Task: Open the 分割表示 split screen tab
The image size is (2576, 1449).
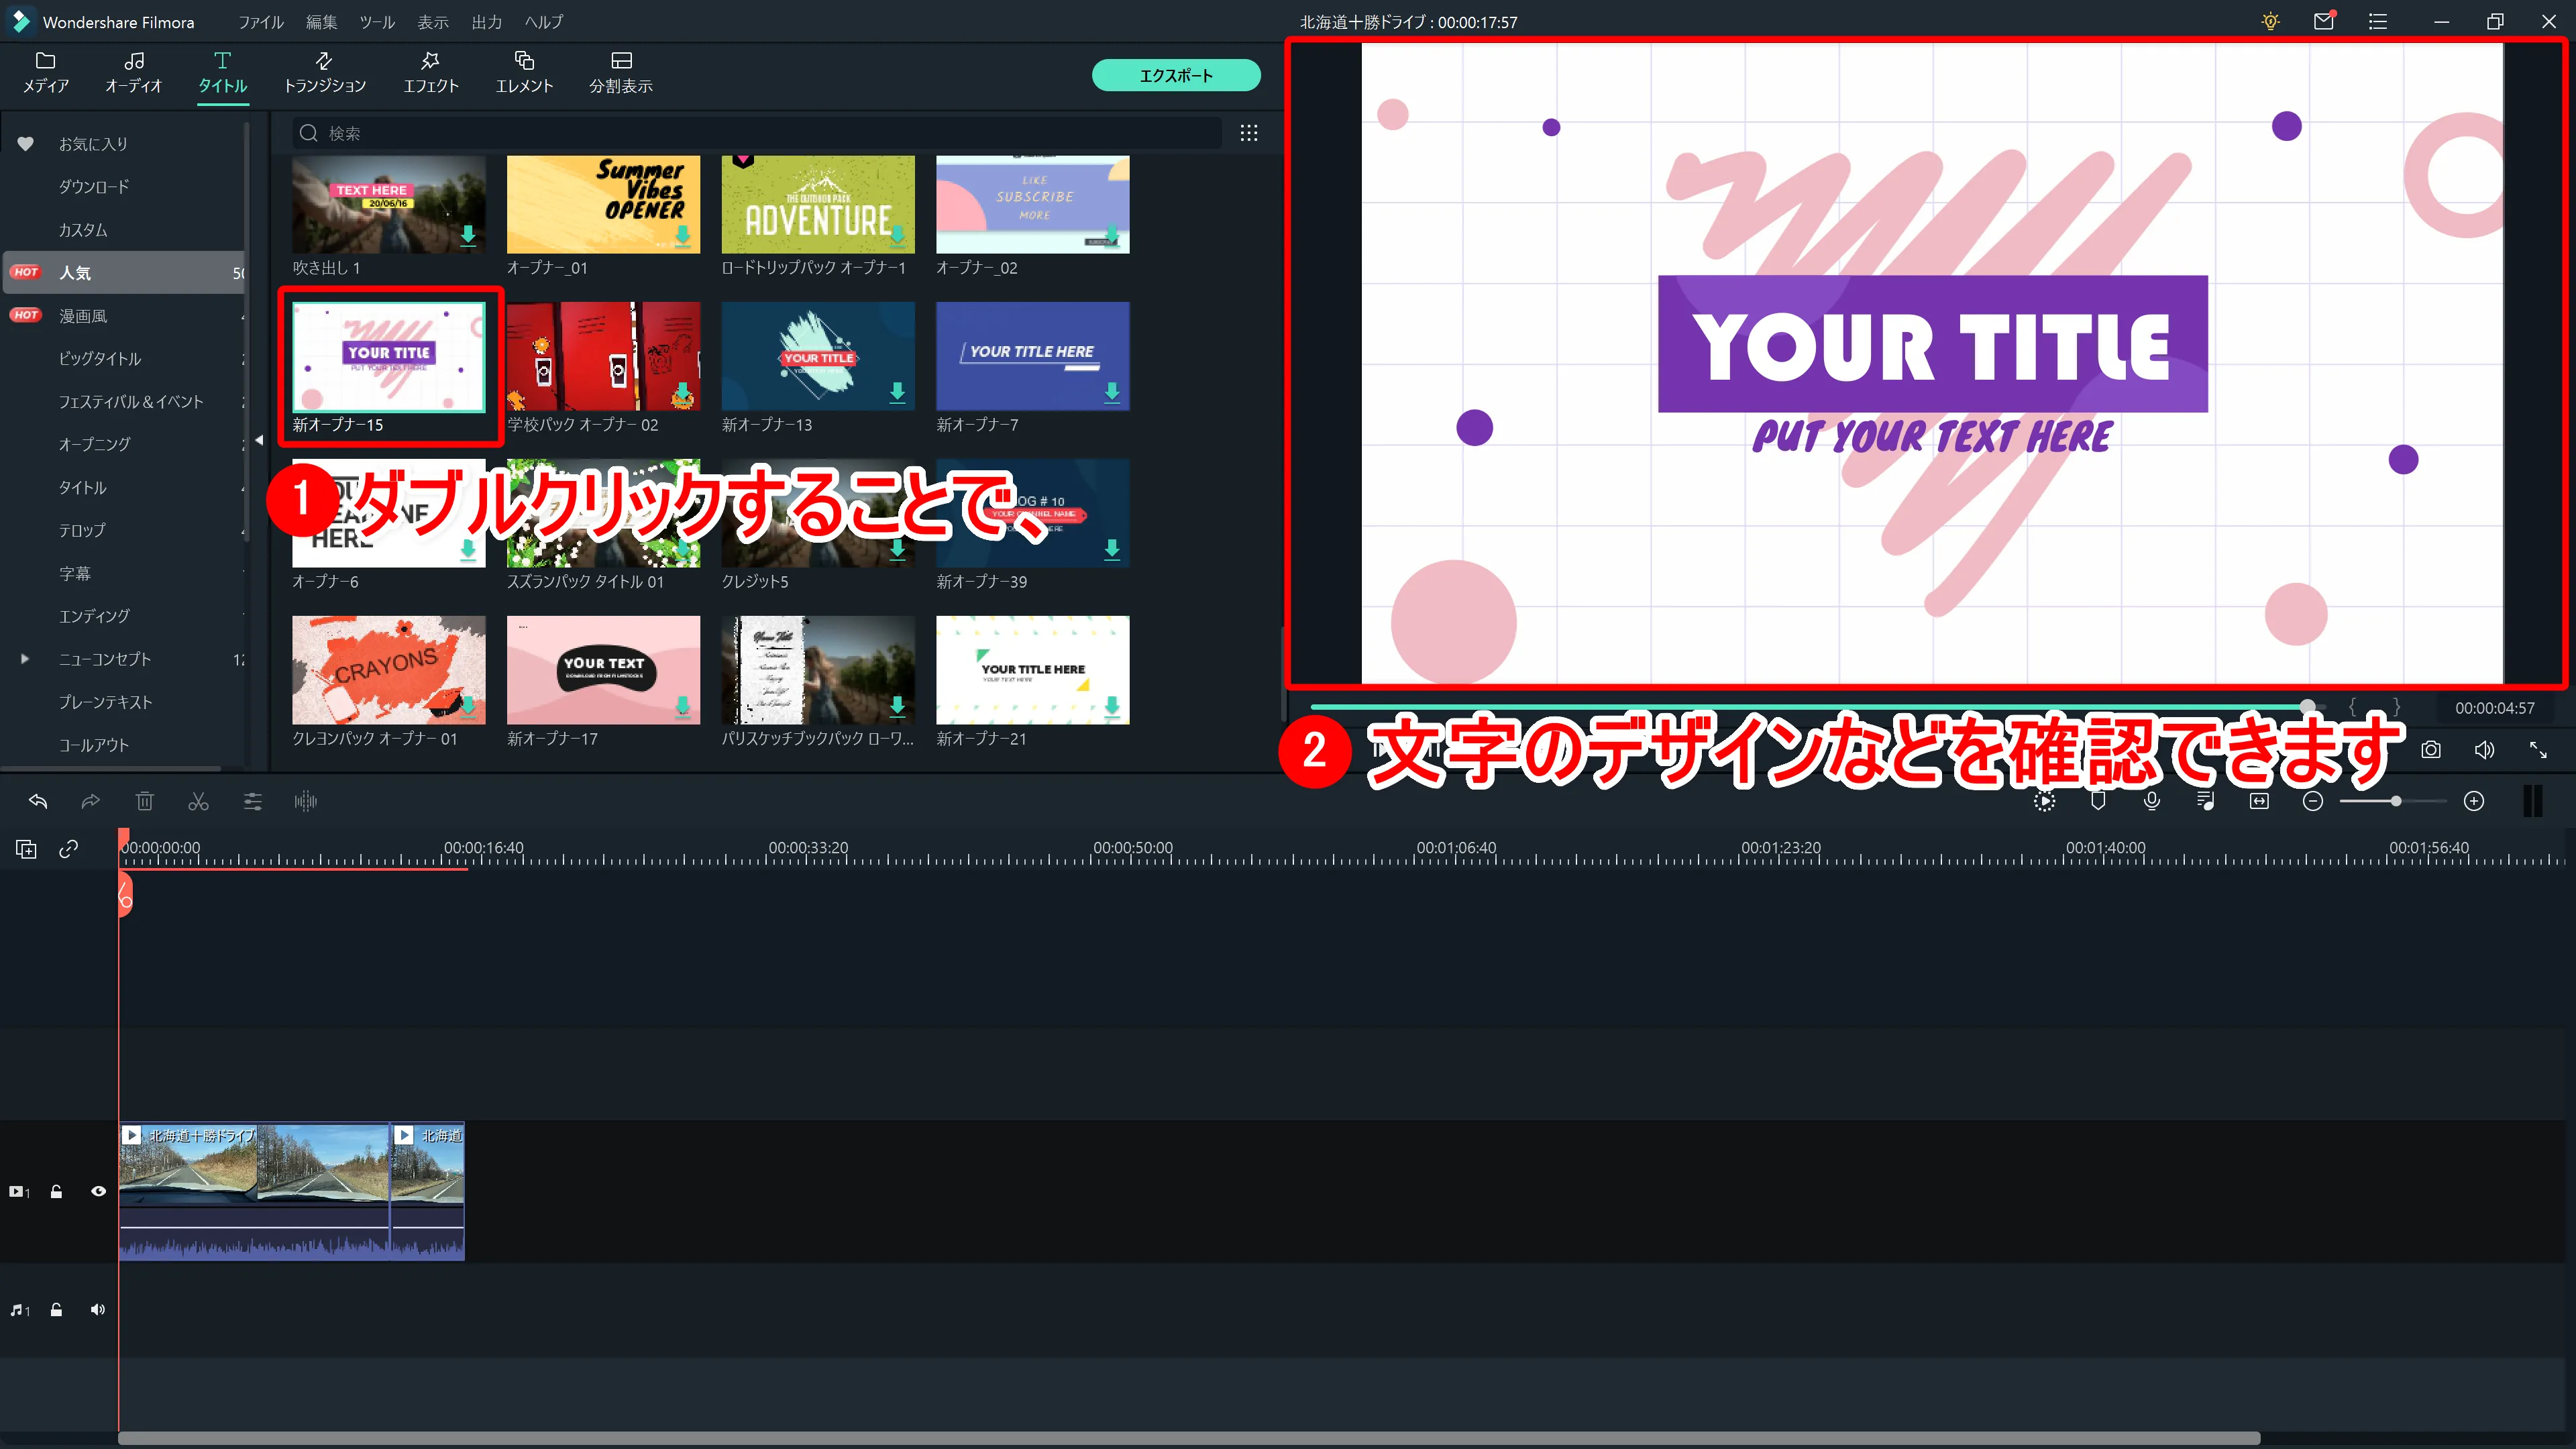Action: coord(621,73)
